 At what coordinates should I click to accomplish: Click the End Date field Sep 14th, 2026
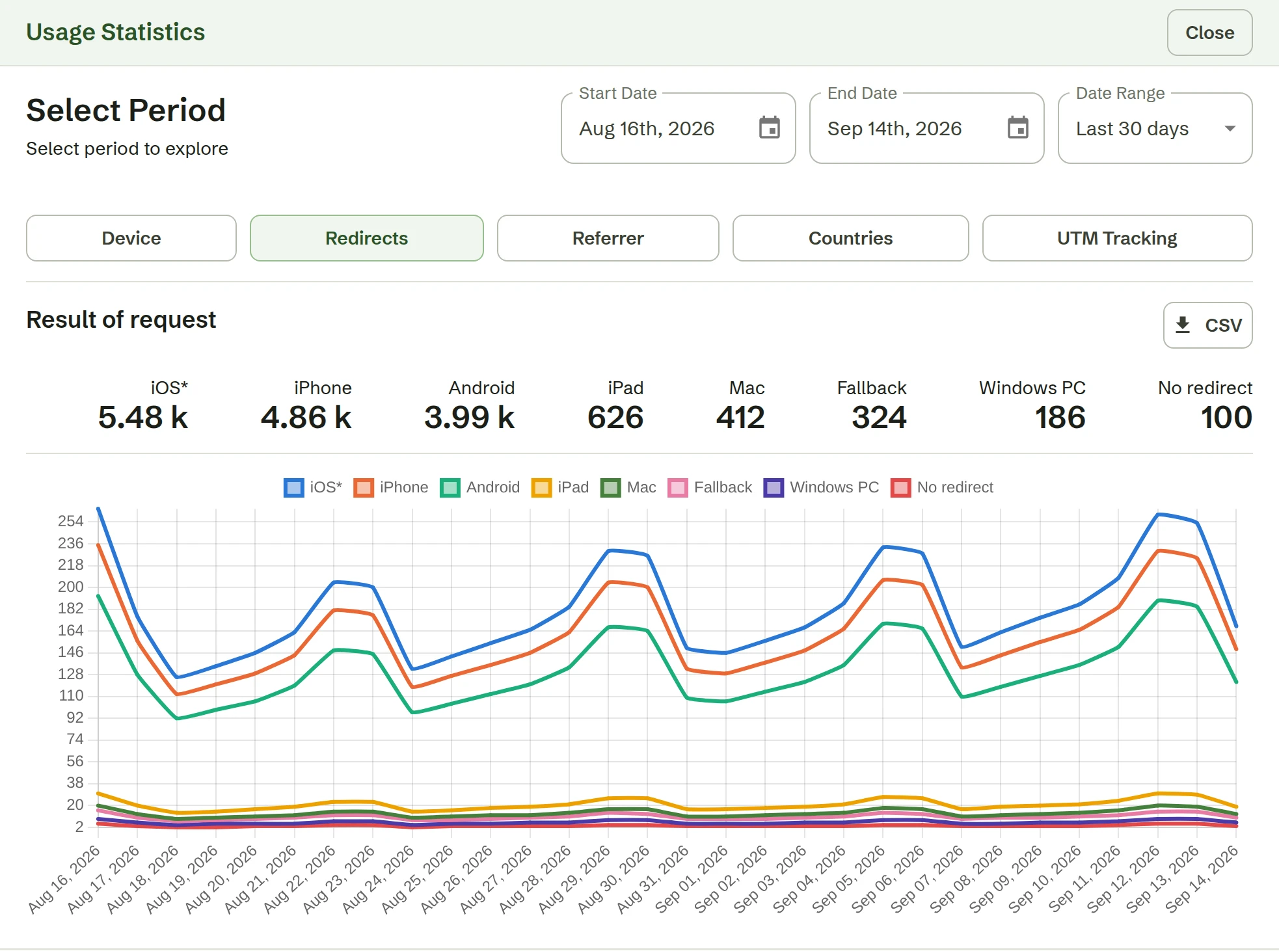[x=927, y=128]
